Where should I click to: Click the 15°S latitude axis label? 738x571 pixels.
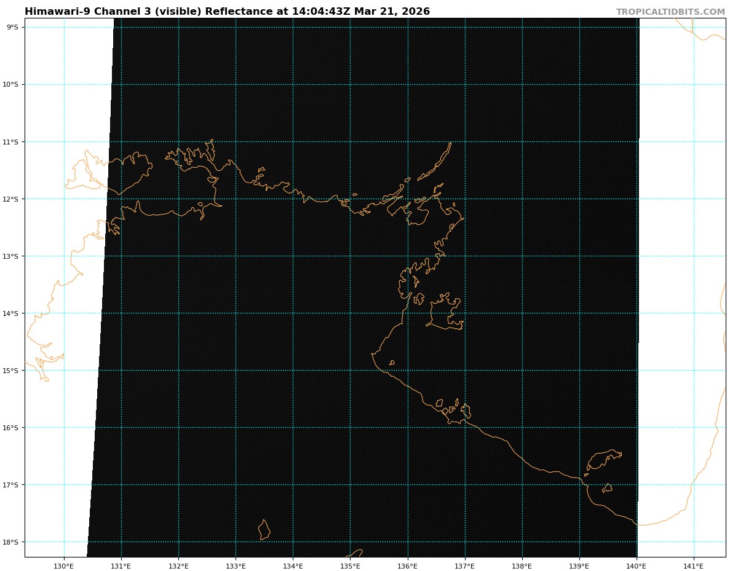point(11,371)
